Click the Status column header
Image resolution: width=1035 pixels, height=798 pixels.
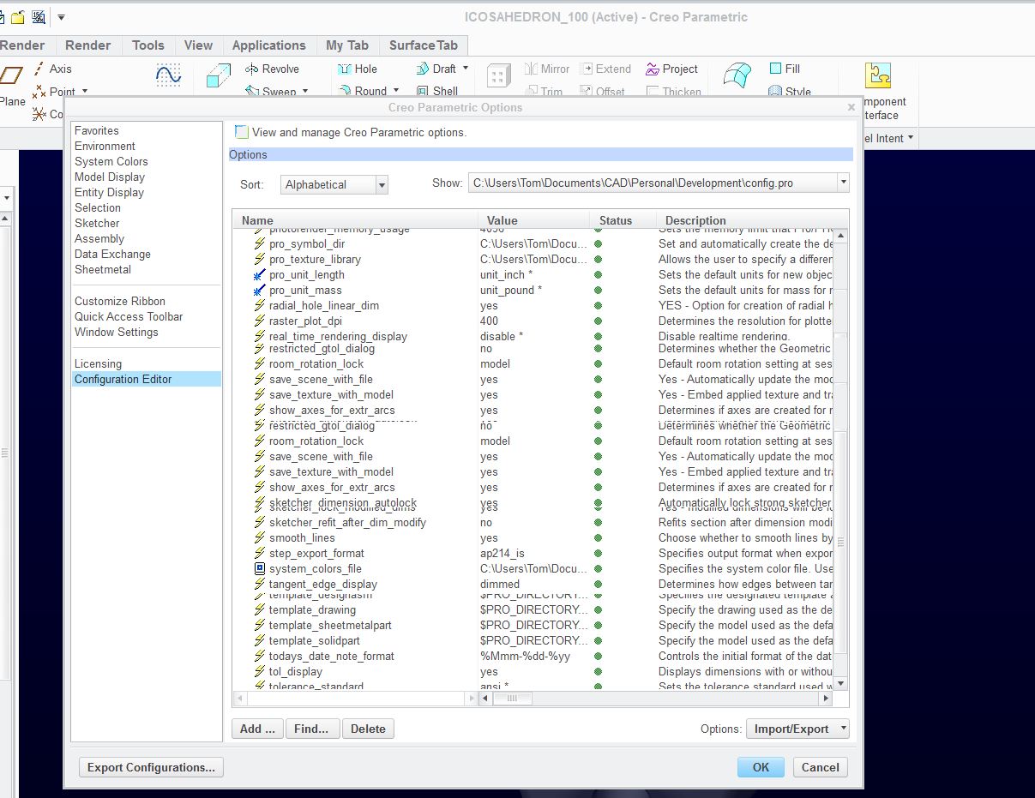(x=623, y=220)
